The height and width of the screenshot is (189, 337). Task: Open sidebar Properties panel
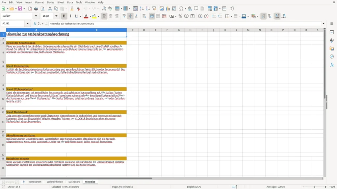point(332,32)
